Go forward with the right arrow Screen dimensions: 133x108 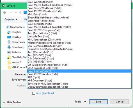pos(11,13)
